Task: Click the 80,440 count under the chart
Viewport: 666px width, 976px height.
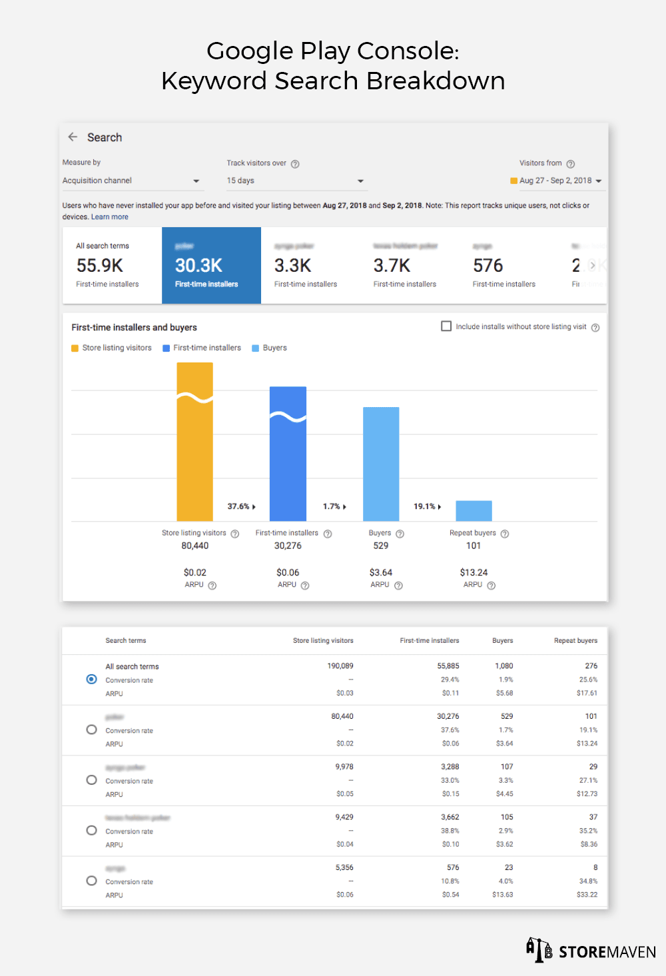Action: (195, 546)
